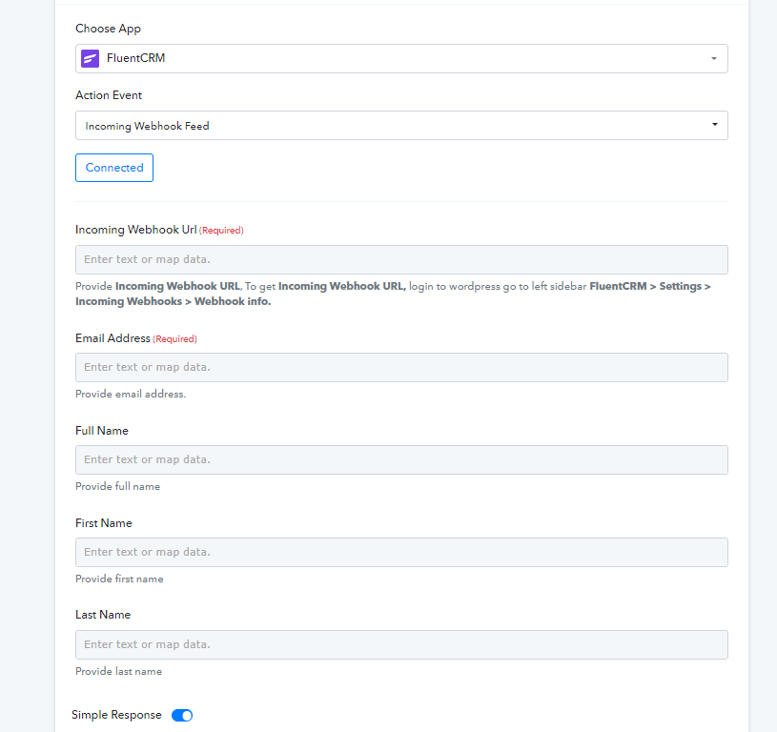
Task: Click the Webhook info help text
Action: (x=233, y=301)
